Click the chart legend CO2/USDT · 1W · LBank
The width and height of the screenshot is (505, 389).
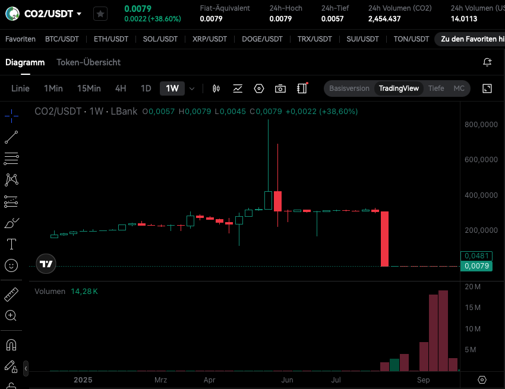[x=86, y=112]
